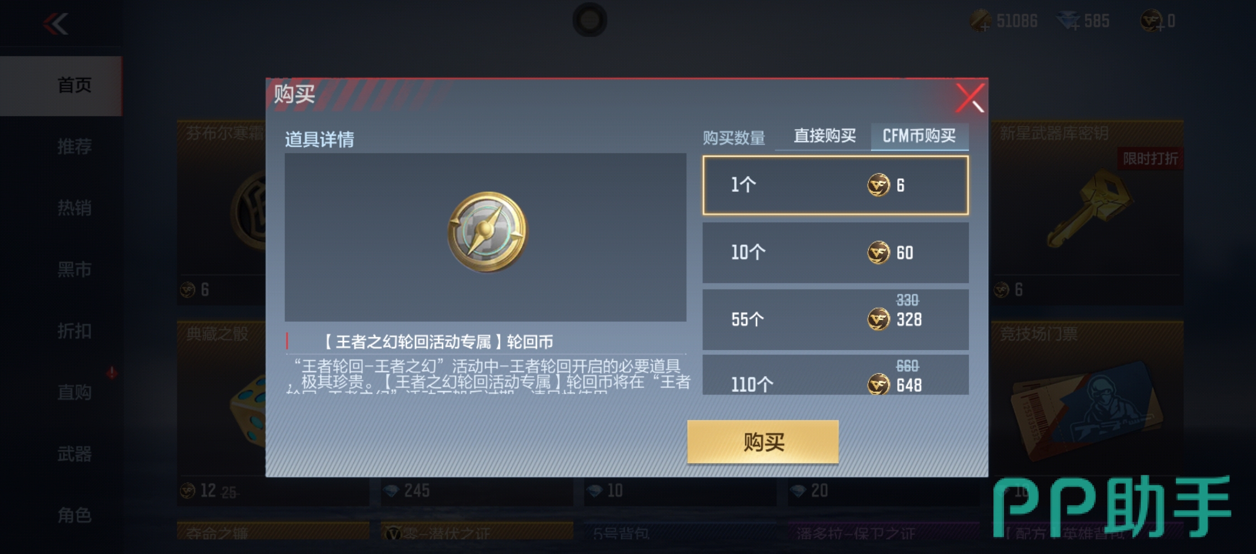Click the yellow 购买 button

[x=763, y=442]
